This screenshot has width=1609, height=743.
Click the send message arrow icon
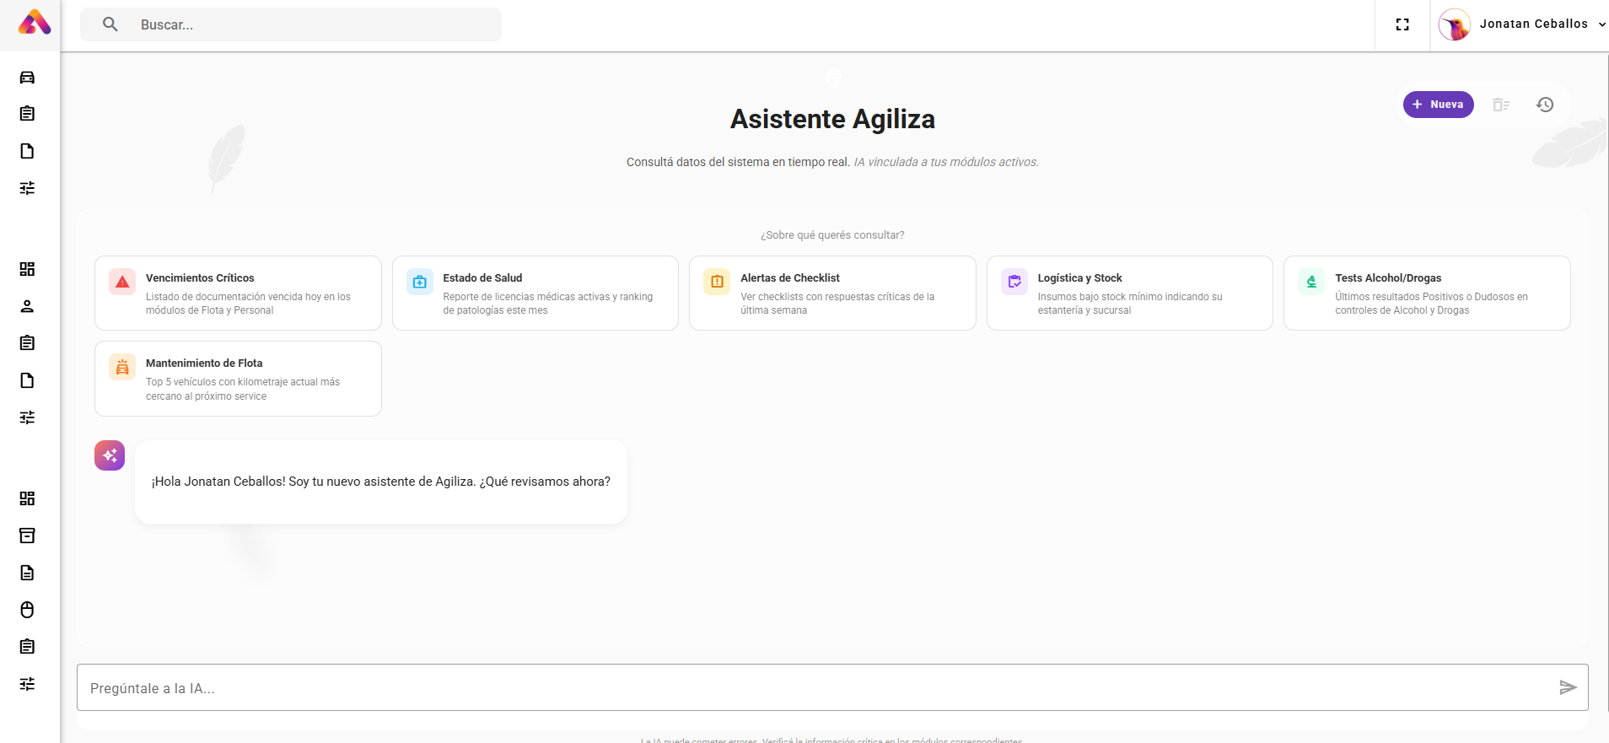[x=1567, y=687]
